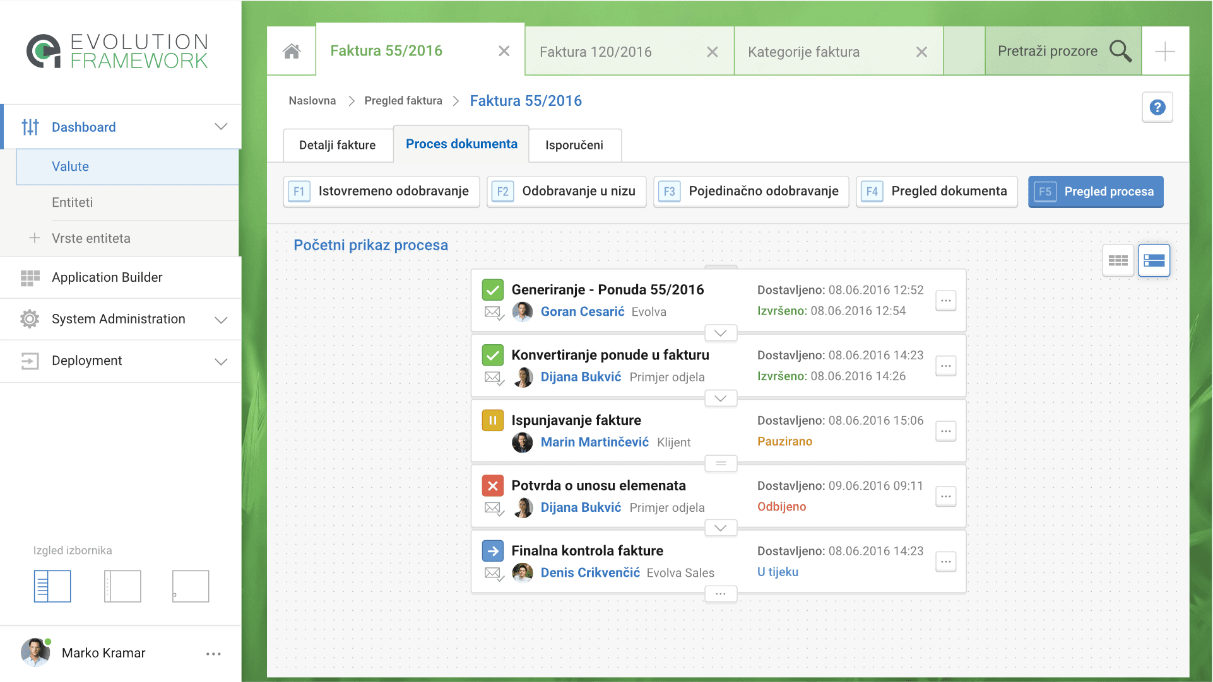The width and height of the screenshot is (1213, 682).
Task: Open Marko Kramar user options dots
Action: (x=213, y=654)
